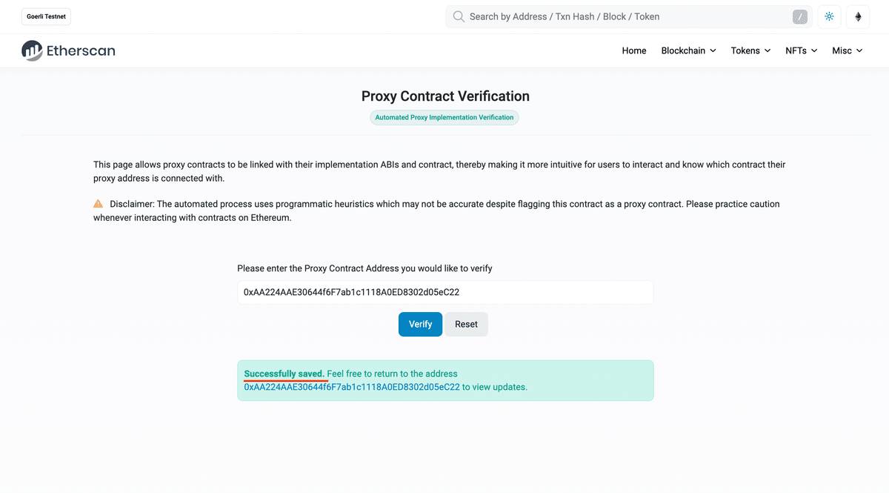Click the Etherscan logo icon
This screenshot has width=889, height=493.
[x=32, y=50]
